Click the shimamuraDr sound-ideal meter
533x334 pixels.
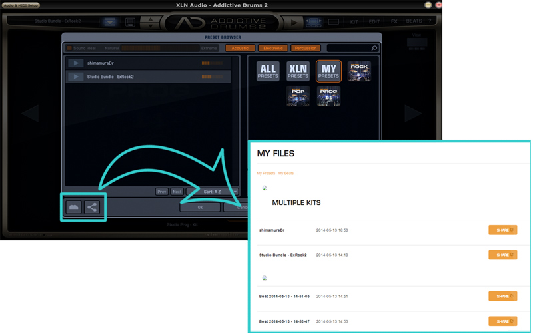tap(212, 63)
